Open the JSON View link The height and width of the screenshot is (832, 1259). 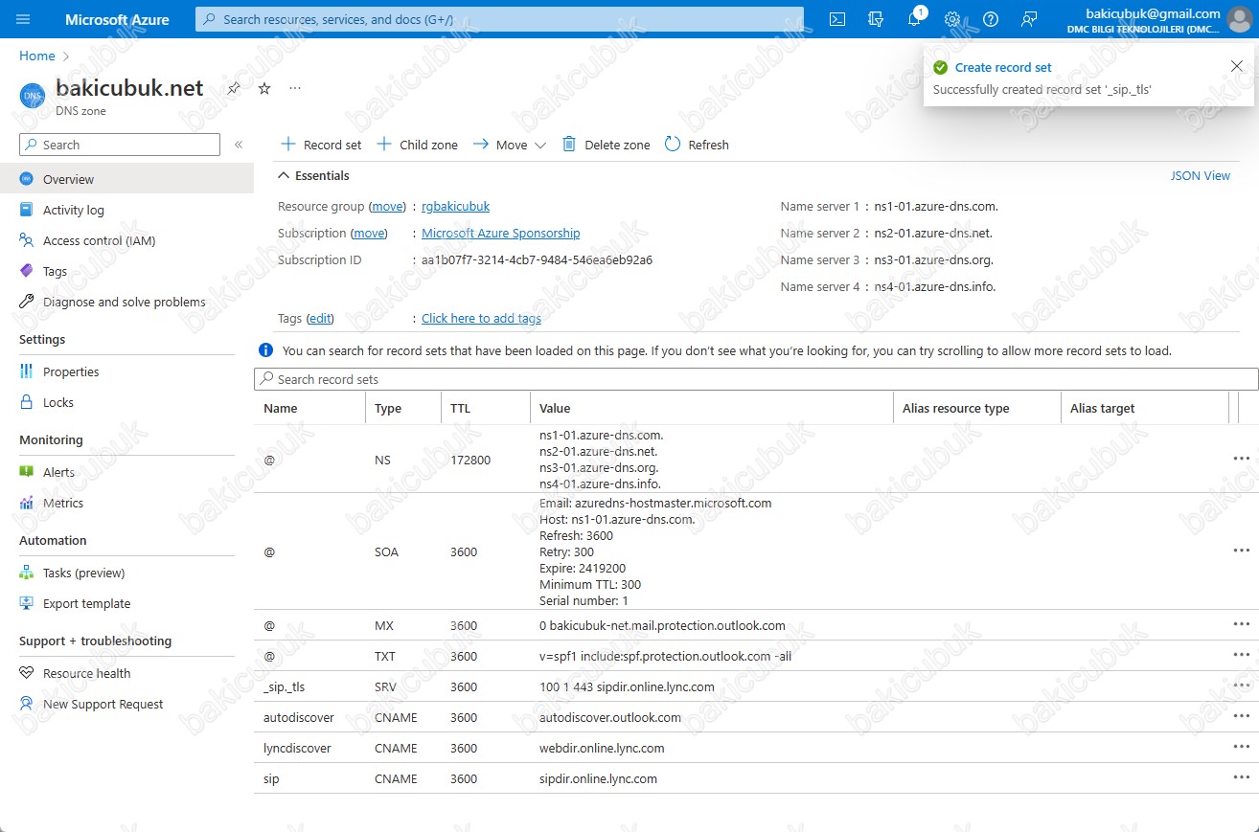(x=1200, y=175)
